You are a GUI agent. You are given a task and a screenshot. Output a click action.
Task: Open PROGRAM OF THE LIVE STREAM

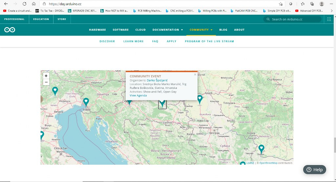209,41
